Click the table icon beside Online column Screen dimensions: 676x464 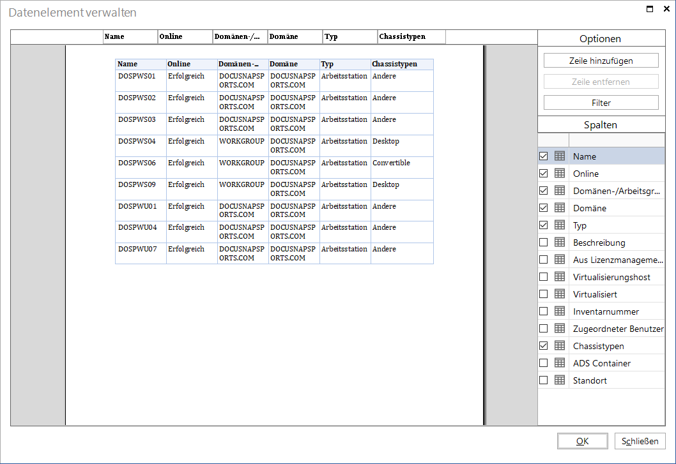559,173
